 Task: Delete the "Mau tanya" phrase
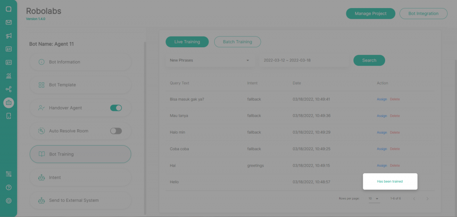click(395, 116)
